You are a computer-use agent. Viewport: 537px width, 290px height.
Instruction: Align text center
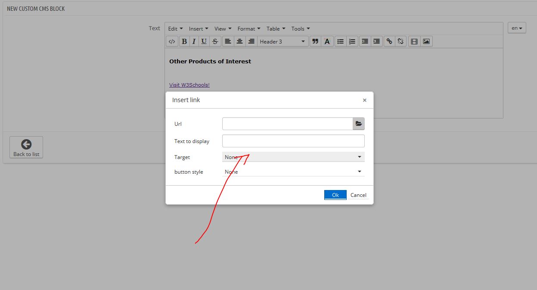pyautogui.click(x=239, y=41)
